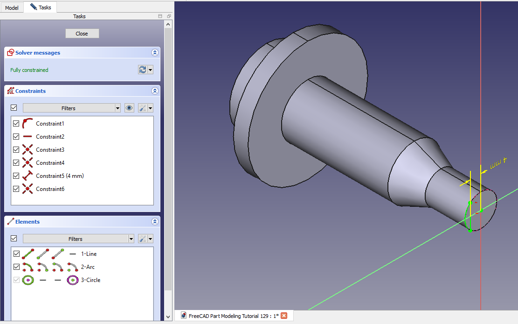Uncheck the 2-Arc element checkbox

[16, 267]
